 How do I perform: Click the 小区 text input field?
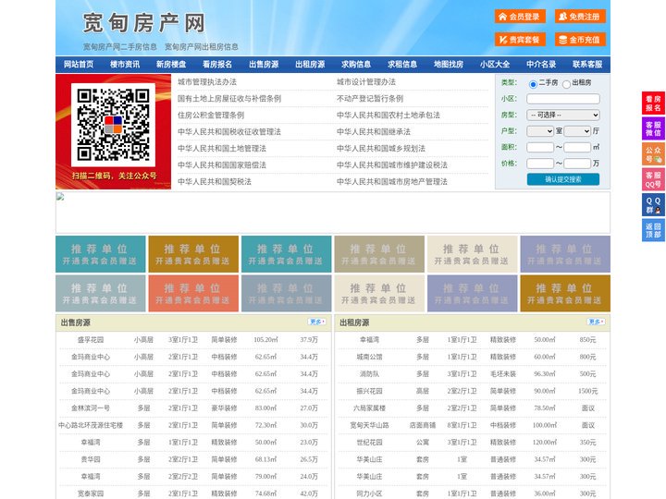[x=563, y=99]
